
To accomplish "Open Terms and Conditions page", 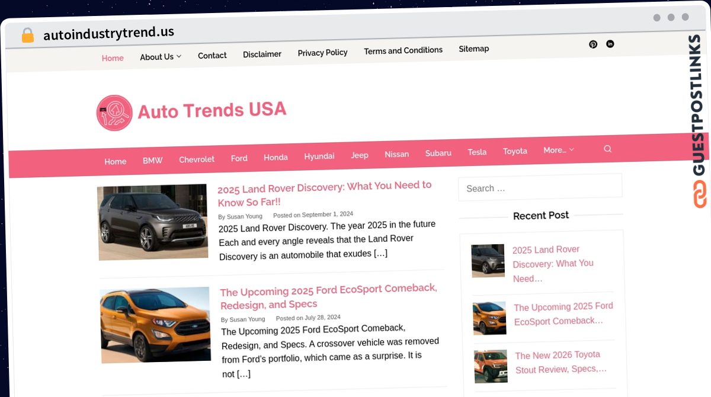I will pos(403,50).
